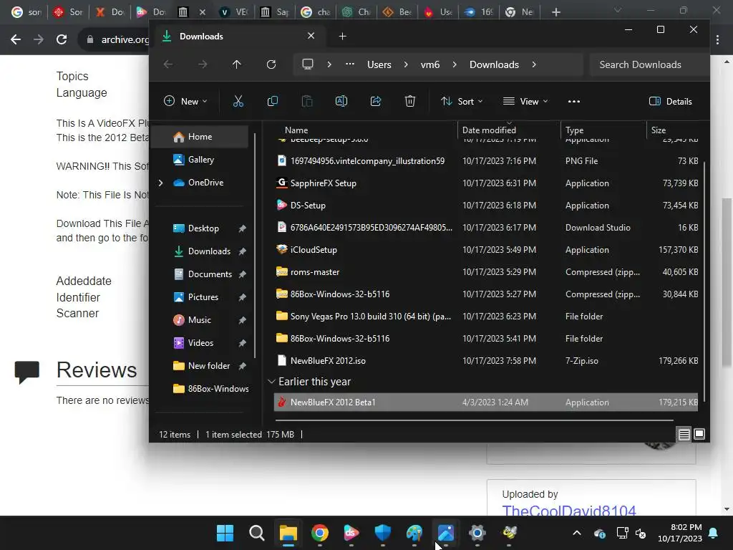Sort files by the Type column header
Screen dimensions: 733x550
pos(575,130)
